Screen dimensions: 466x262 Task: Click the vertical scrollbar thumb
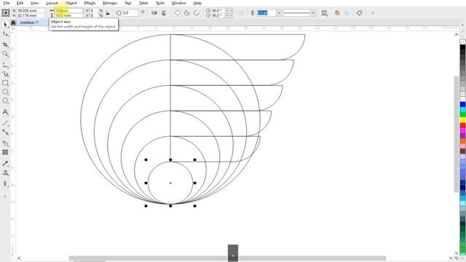tap(457, 134)
